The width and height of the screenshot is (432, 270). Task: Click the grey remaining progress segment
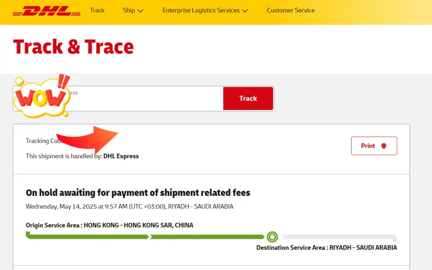(340, 238)
